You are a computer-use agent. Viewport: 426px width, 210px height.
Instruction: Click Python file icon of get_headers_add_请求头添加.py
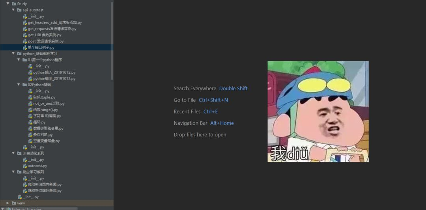click(25, 22)
